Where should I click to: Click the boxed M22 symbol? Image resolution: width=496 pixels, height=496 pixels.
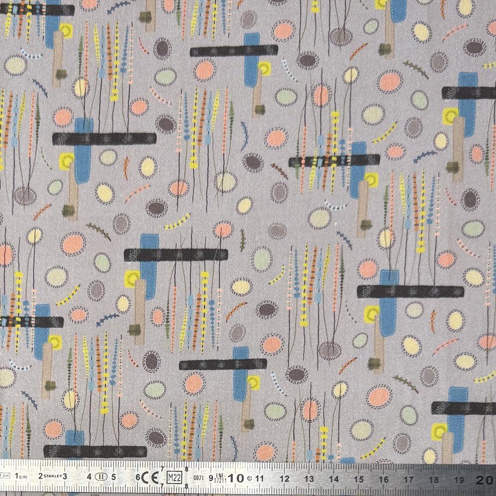tap(174, 478)
